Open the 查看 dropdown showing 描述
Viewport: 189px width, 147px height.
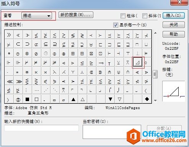pyautogui.click(x=37, y=16)
